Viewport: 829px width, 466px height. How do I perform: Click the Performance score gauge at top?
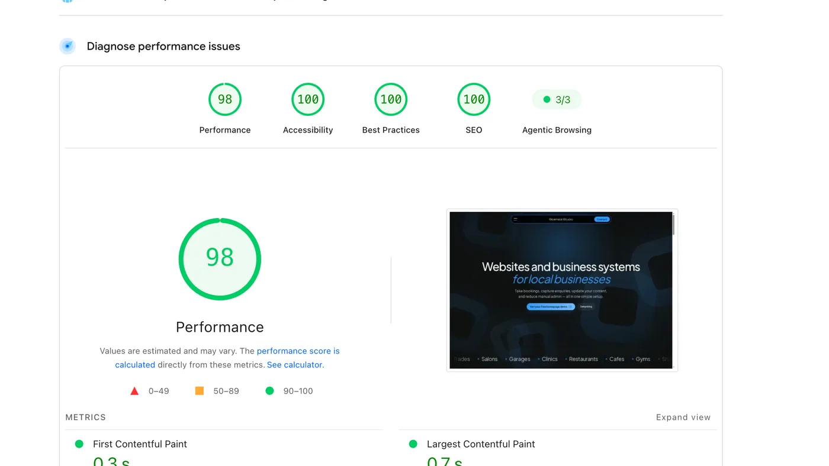coord(225,99)
